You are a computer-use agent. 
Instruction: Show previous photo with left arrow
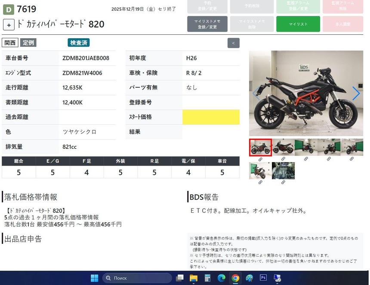point(256,93)
